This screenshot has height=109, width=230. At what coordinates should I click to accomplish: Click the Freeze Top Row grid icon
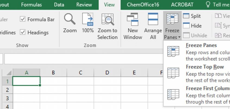(173, 73)
